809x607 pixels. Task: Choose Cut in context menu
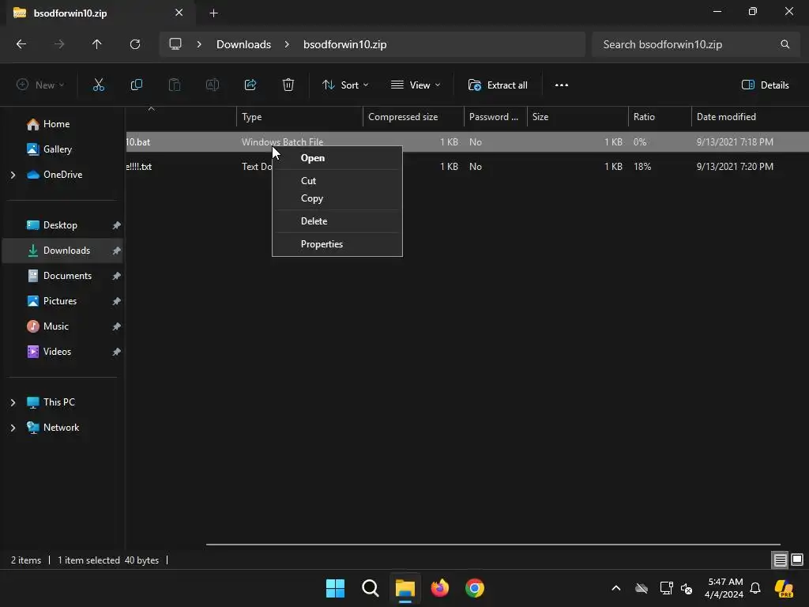(337, 181)
